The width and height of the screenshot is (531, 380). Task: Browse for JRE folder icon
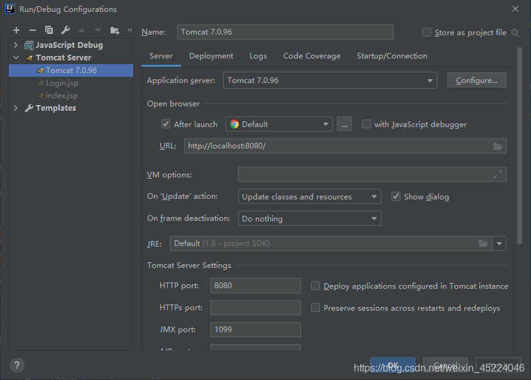coord(483,243)
